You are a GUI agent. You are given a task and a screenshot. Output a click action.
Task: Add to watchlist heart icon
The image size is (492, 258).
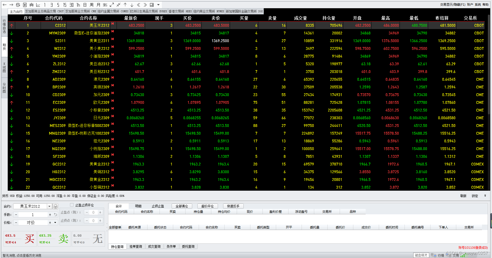tap(18, 5)
